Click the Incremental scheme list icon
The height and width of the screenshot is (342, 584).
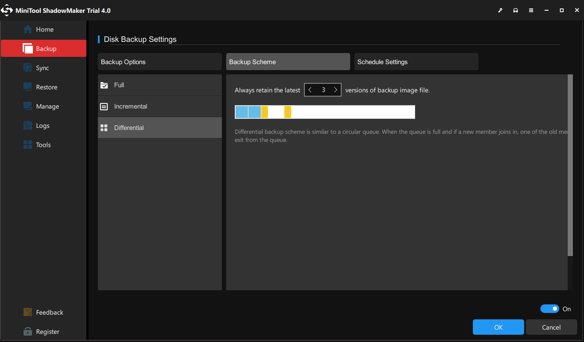[x=104, y=106]
